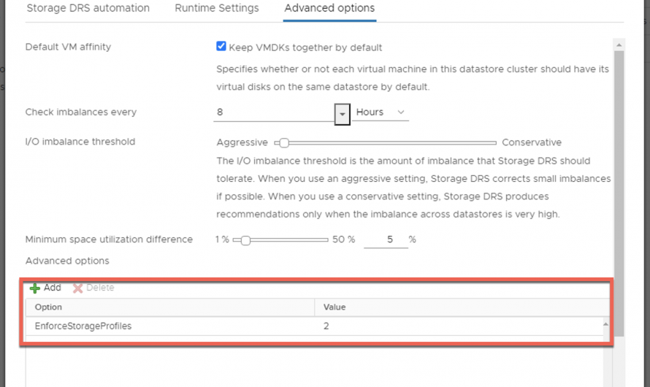This screenshot has width=650, height=387.
Task: Click the red X Delete icon
Action: pyautogui.click(x=77, y=288)
